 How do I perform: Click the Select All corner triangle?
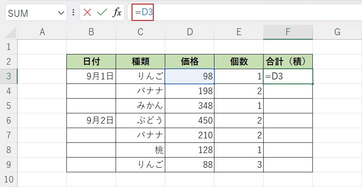coord(11,32)
